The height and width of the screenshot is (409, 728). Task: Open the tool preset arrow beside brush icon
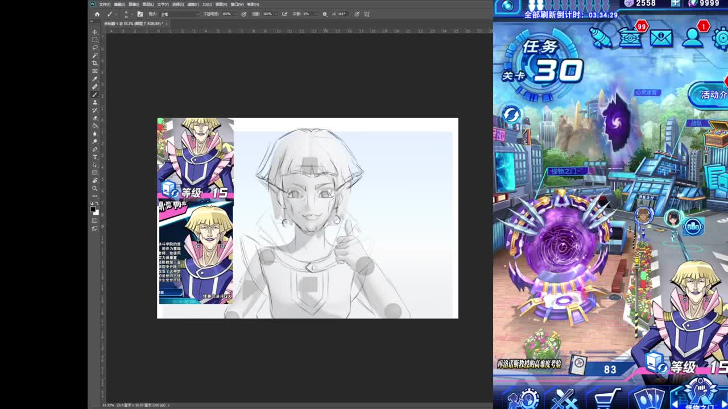(x=116, y=14)
